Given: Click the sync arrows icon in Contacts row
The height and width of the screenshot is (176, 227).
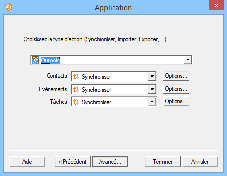Looking at the screenshot, I should tap(76, 76).
